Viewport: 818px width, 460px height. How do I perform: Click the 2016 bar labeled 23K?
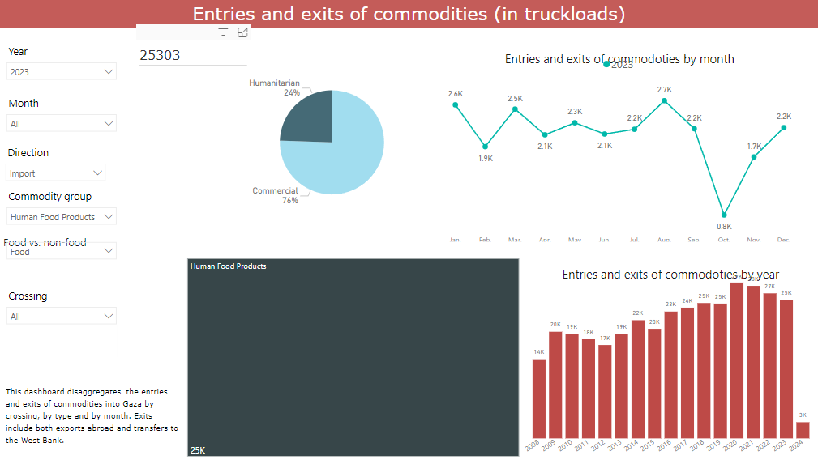pyautogui.click(x=671, y=375)
